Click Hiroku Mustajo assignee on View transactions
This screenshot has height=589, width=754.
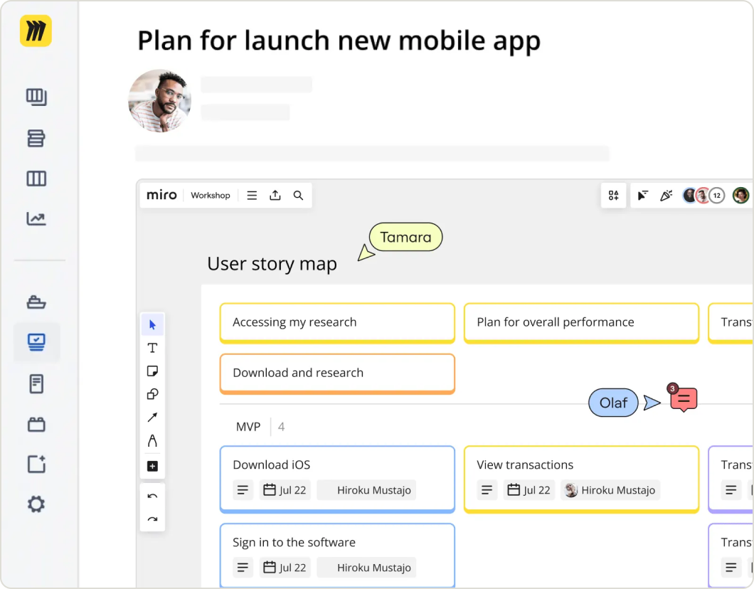coord(610,490)
